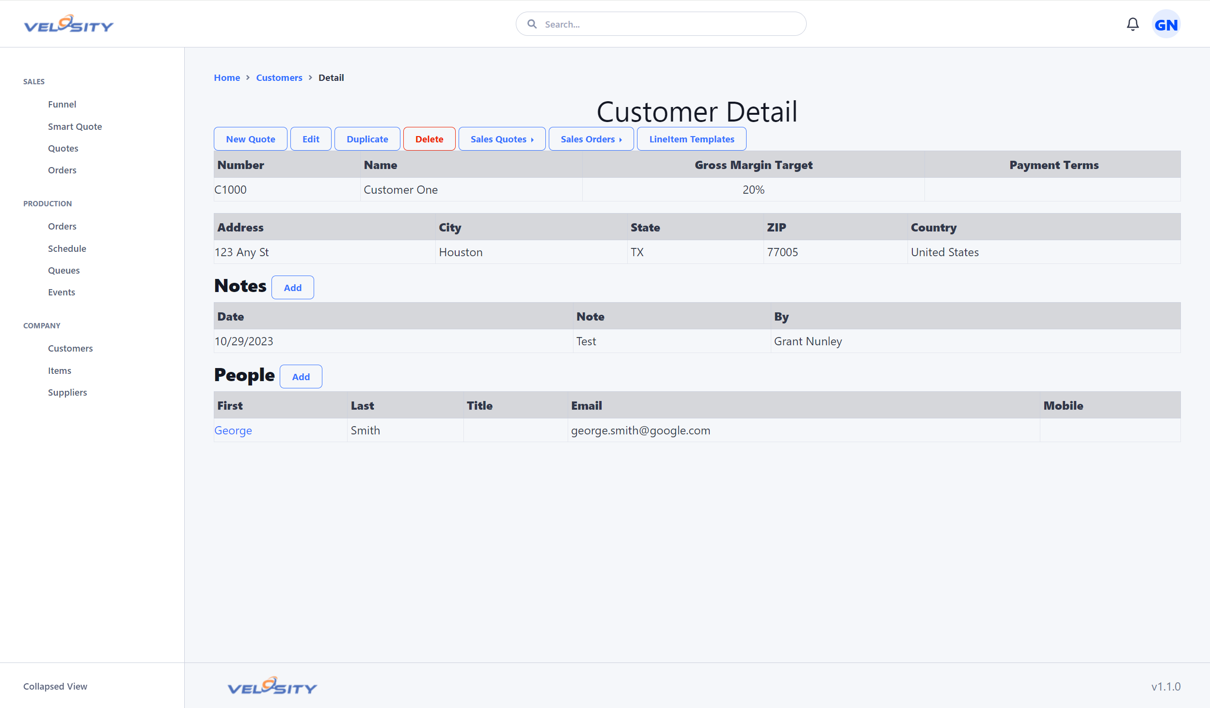1210x708 pixels.
Task: Click the Edit button
Action: (x=311, y=139)
